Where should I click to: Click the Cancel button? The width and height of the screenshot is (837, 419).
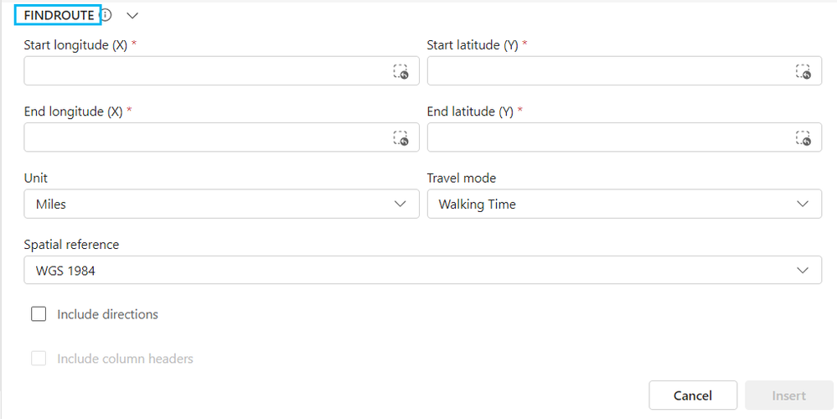(x=693, y=396)
